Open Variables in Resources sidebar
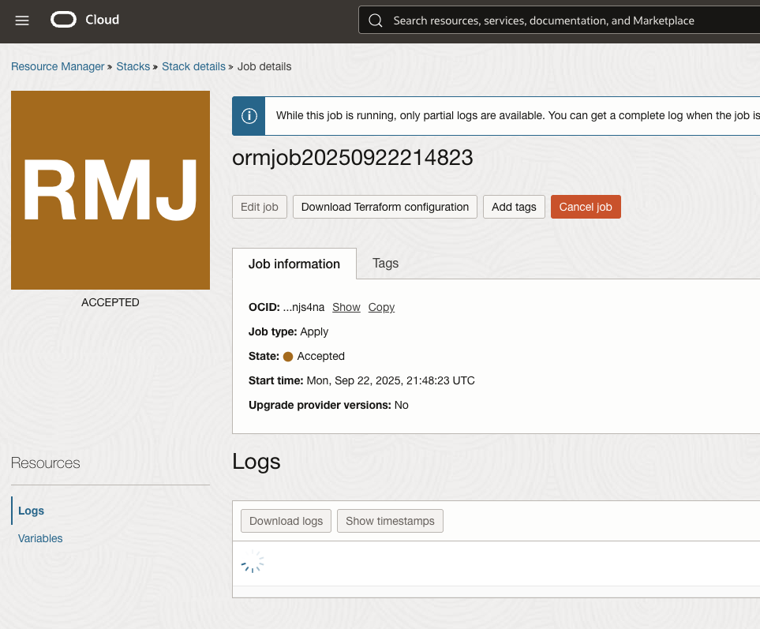This screenshot has width=760, height=629. pyautogui.click(x=40, y=538)
